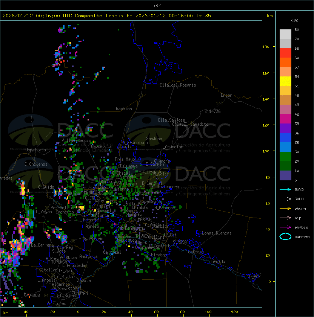Click the magenta eb+bip arrow in legend
Image resolution: width=314 pixels, height=317 pixels.
point(285,227)
